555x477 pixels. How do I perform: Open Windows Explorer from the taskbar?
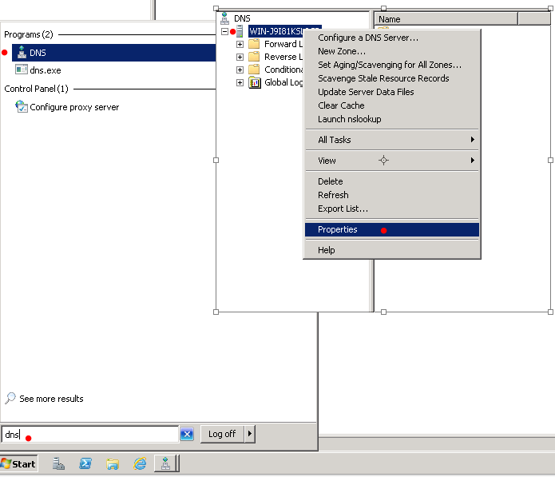pyautogui.click(x=113, y=463)
